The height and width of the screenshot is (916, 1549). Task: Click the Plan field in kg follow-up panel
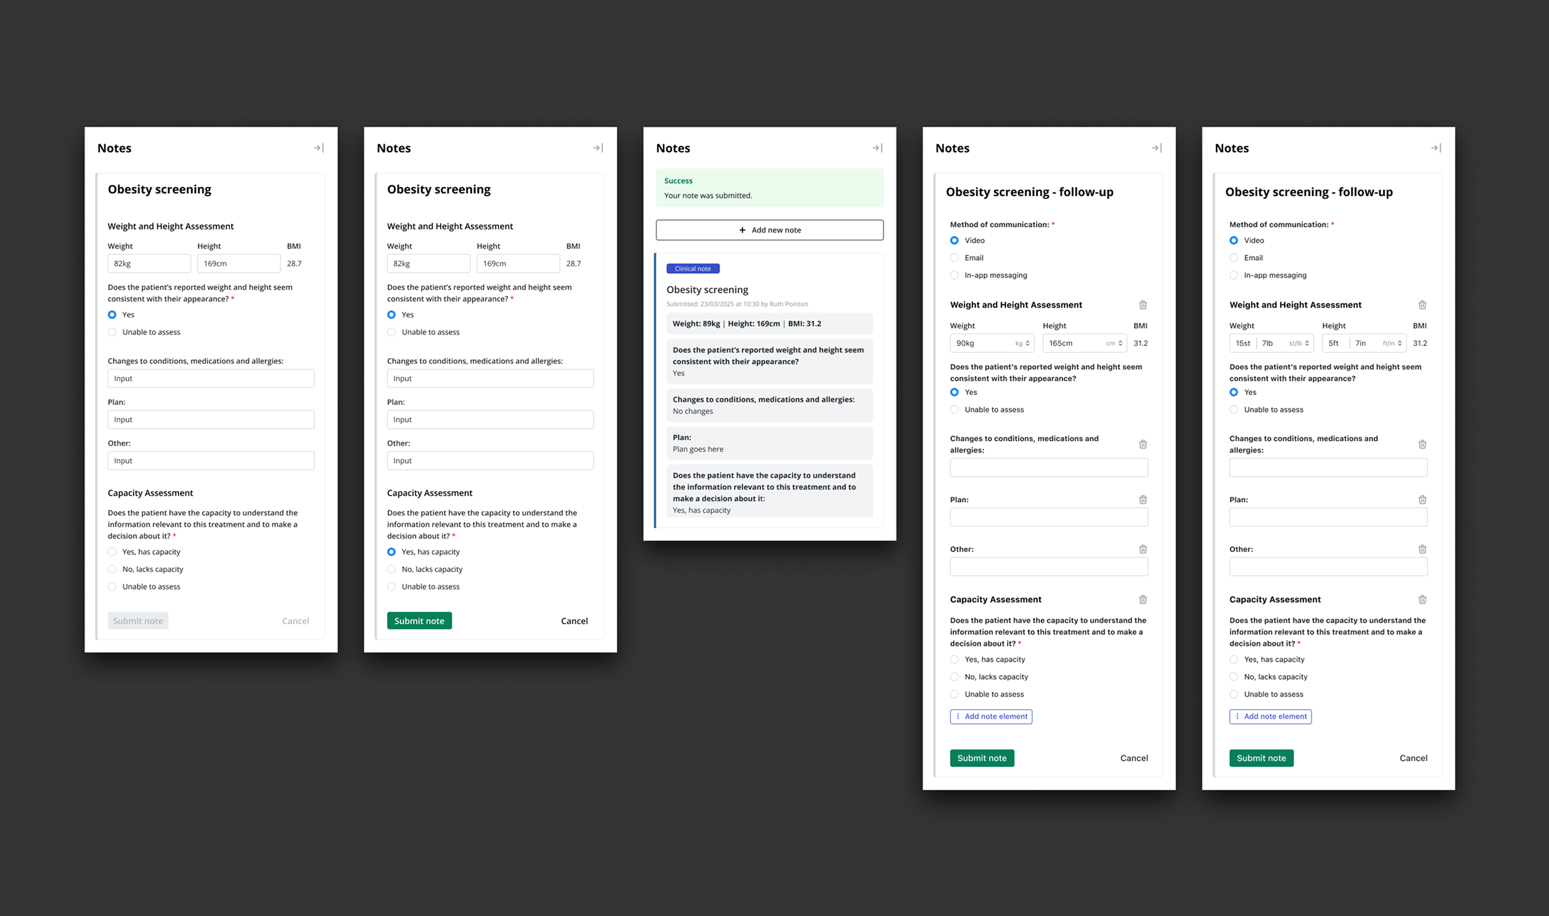click(1049, 517)
